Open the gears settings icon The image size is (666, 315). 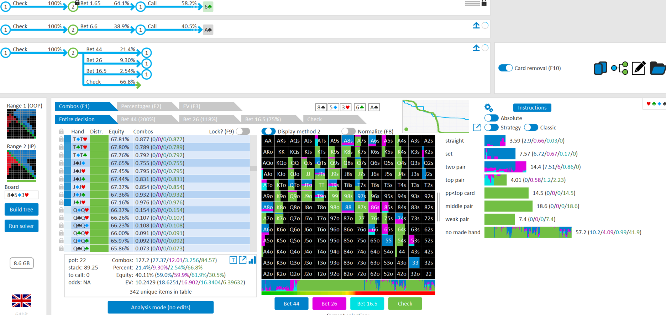coord(489,108)
